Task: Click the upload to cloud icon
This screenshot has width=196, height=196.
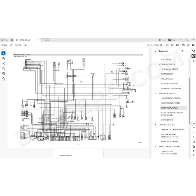Action: [x=172, y=45]
